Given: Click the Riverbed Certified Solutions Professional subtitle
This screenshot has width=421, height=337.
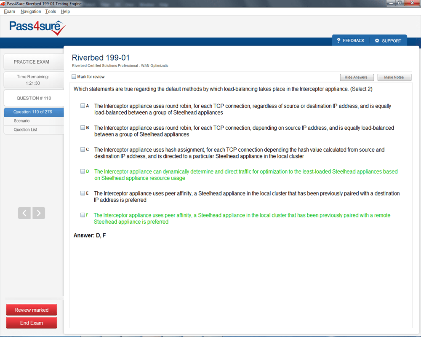Looking at the screenshot, I should [x=120, y=66].
